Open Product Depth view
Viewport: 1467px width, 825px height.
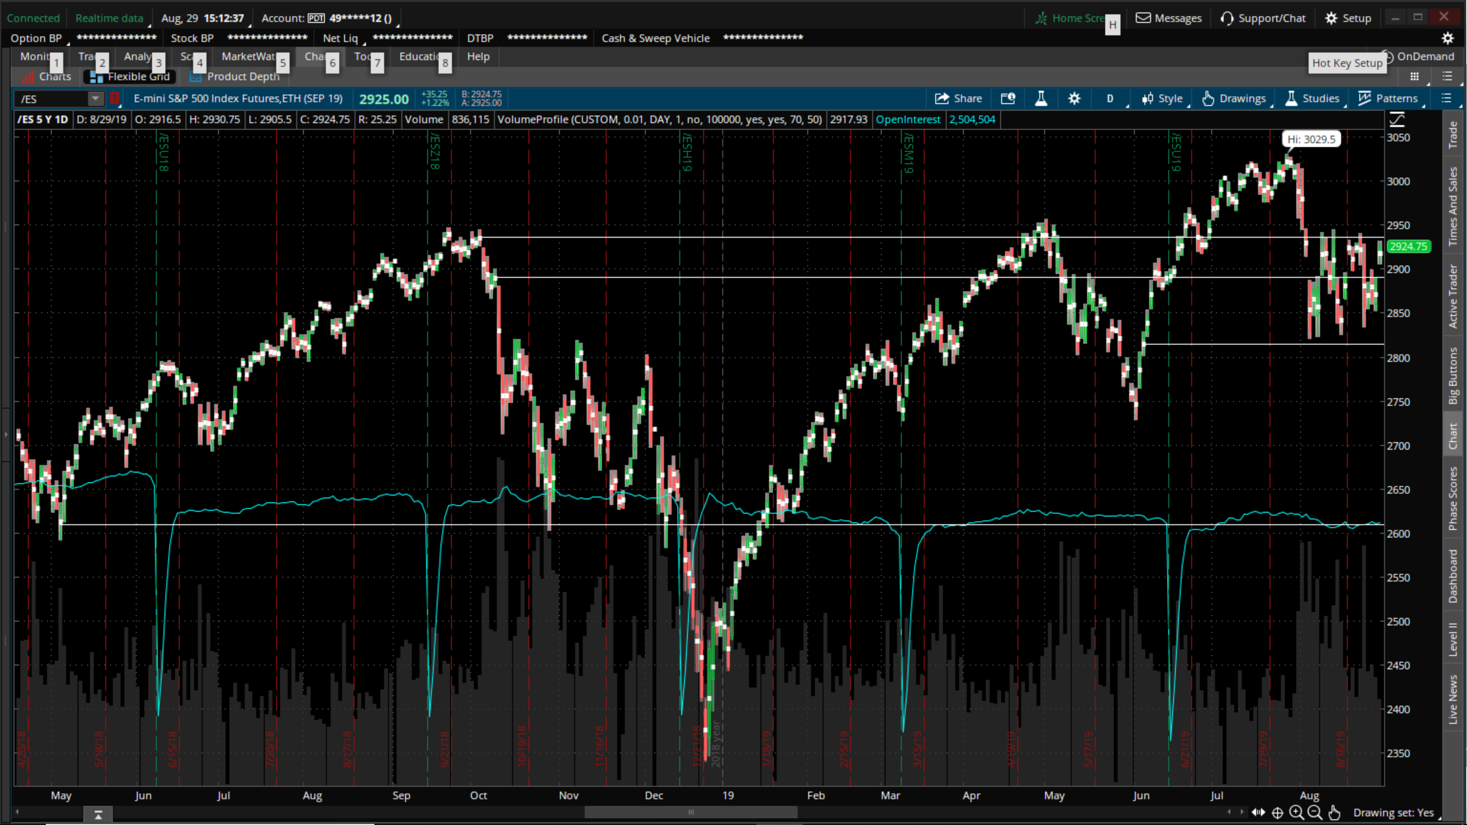coord(235,76)
